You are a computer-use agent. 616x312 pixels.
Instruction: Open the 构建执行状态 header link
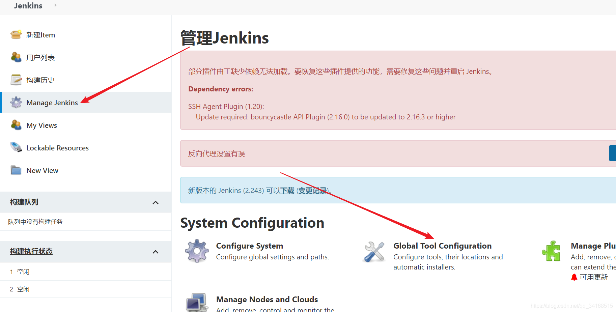(x=31, y=251)
